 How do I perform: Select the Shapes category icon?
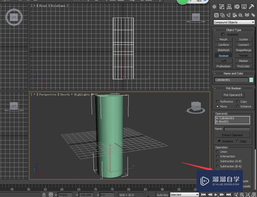[x=223, y=15]
